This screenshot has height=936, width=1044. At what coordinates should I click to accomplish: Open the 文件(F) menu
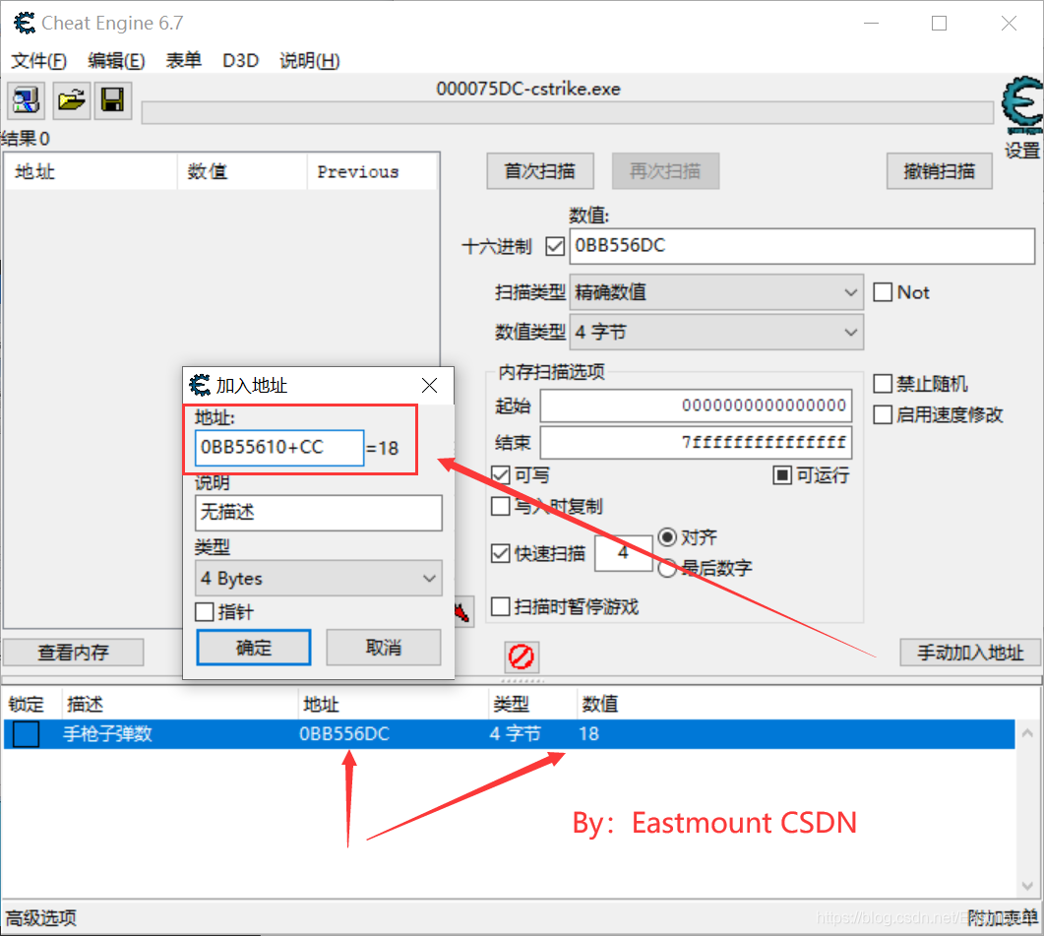(38, 61)
